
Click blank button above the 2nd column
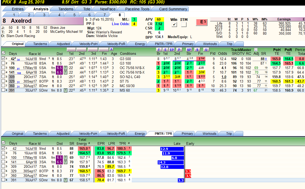pos(82,49)
